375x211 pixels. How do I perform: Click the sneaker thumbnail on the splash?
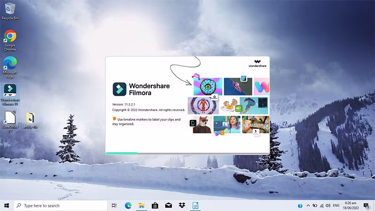click(254, 105)
